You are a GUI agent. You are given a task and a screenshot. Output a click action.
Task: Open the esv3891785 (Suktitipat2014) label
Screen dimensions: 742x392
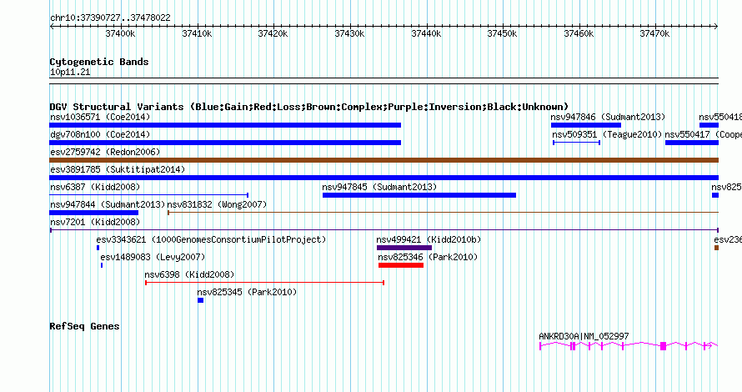click(118, 169)
